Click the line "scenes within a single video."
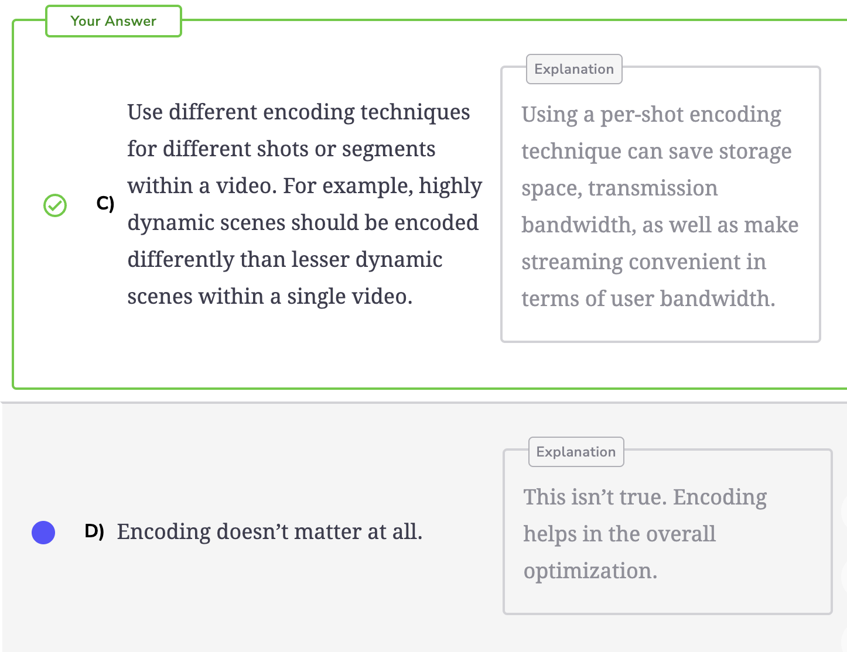Image resolution: width=847 pixels, height=652 pixels. [270, 296]
